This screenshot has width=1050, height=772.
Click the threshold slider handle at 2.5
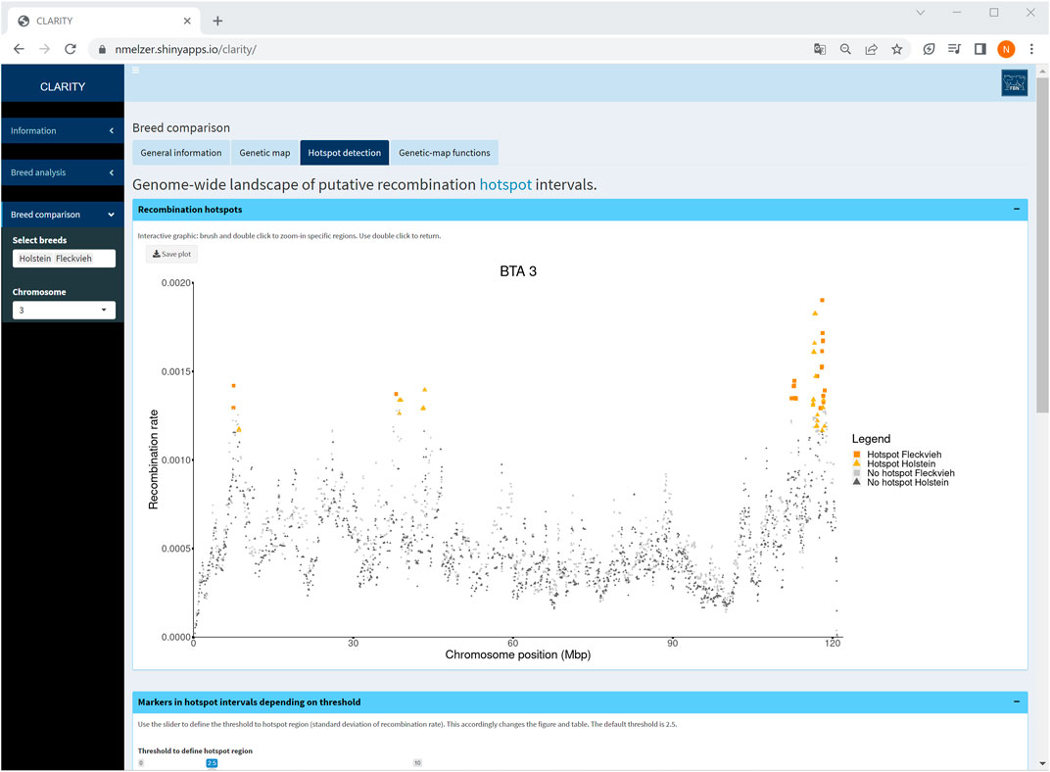click(x=212, y=763)
